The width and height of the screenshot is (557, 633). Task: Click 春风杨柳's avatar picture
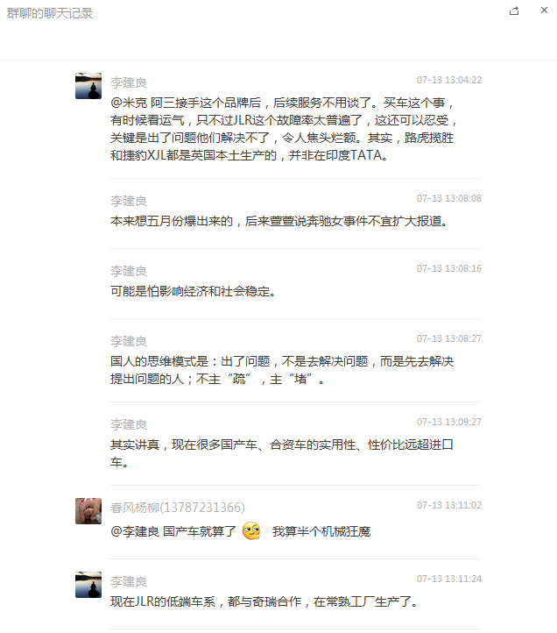coord(88,511)
